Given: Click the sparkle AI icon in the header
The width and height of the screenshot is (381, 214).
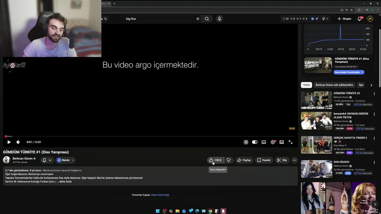Looking at the screenshot, I should [x=327, y=19].
